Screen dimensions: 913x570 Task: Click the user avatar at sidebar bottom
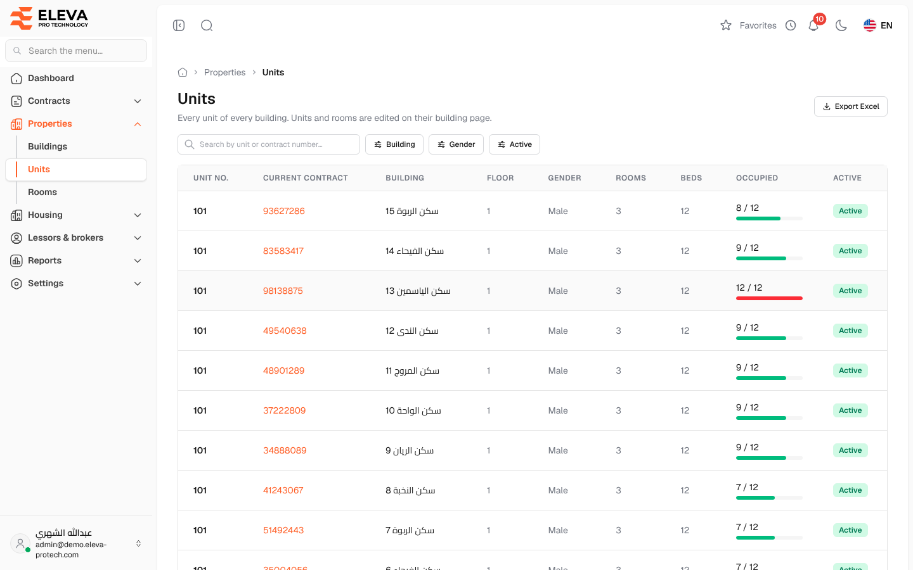[20, 543]
